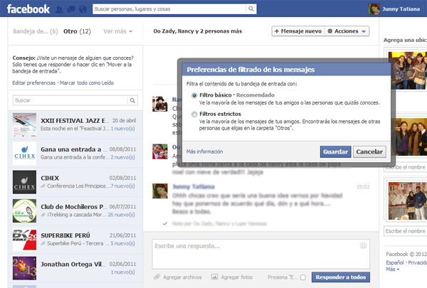
Task: Expand the Más footer dropdown
Action: (x=392, y=270)
